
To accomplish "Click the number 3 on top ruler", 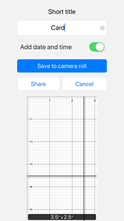I will (x=95, y=101).
